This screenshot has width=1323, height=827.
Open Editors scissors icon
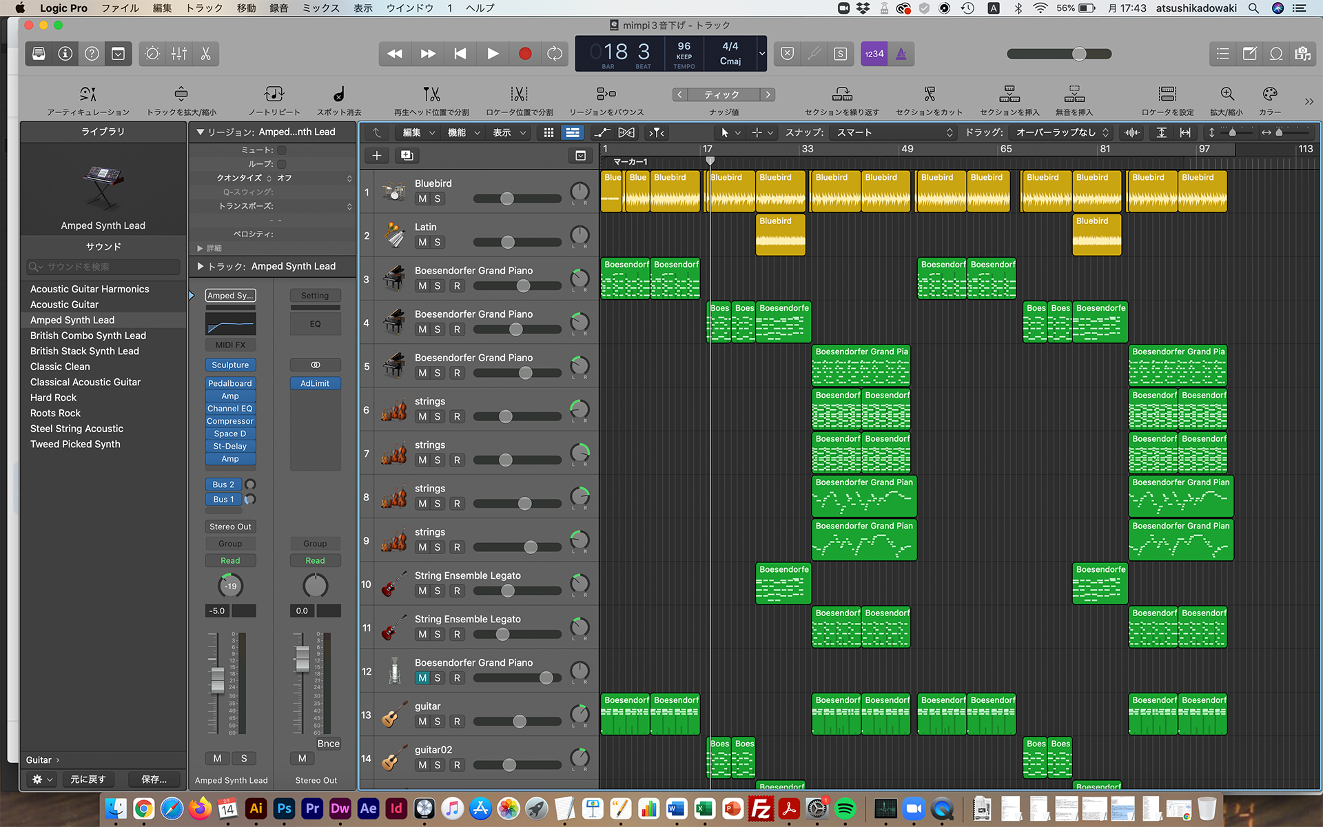[x=205, y=54]
